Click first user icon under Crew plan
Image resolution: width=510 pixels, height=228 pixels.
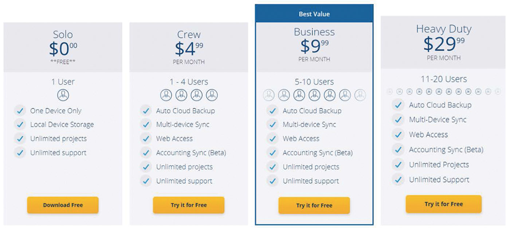pyautogui.click(x=166, y=95)
